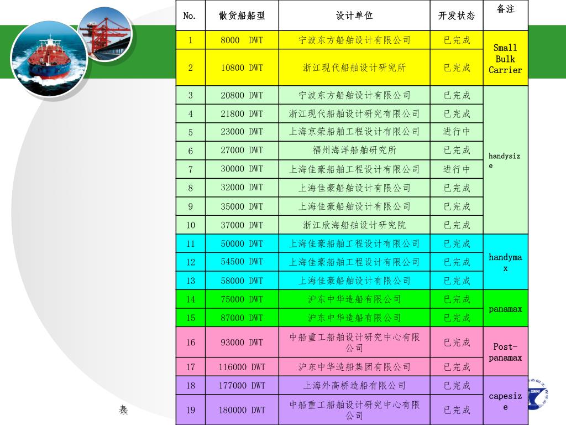Click the '进行中' status in row 5
The image size is (566, 425).
tap(456, 132)
